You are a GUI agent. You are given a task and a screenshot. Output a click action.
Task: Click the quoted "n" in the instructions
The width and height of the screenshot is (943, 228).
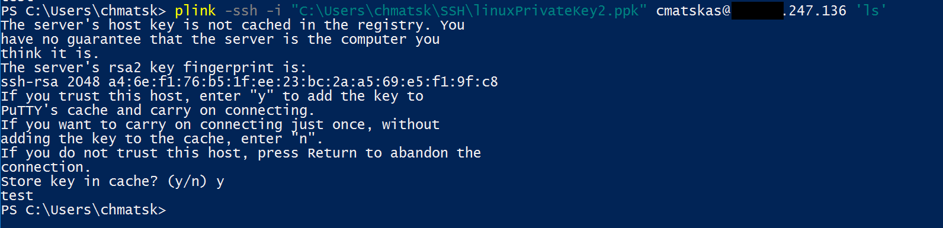pyautogui.click(x=303, y=139)
